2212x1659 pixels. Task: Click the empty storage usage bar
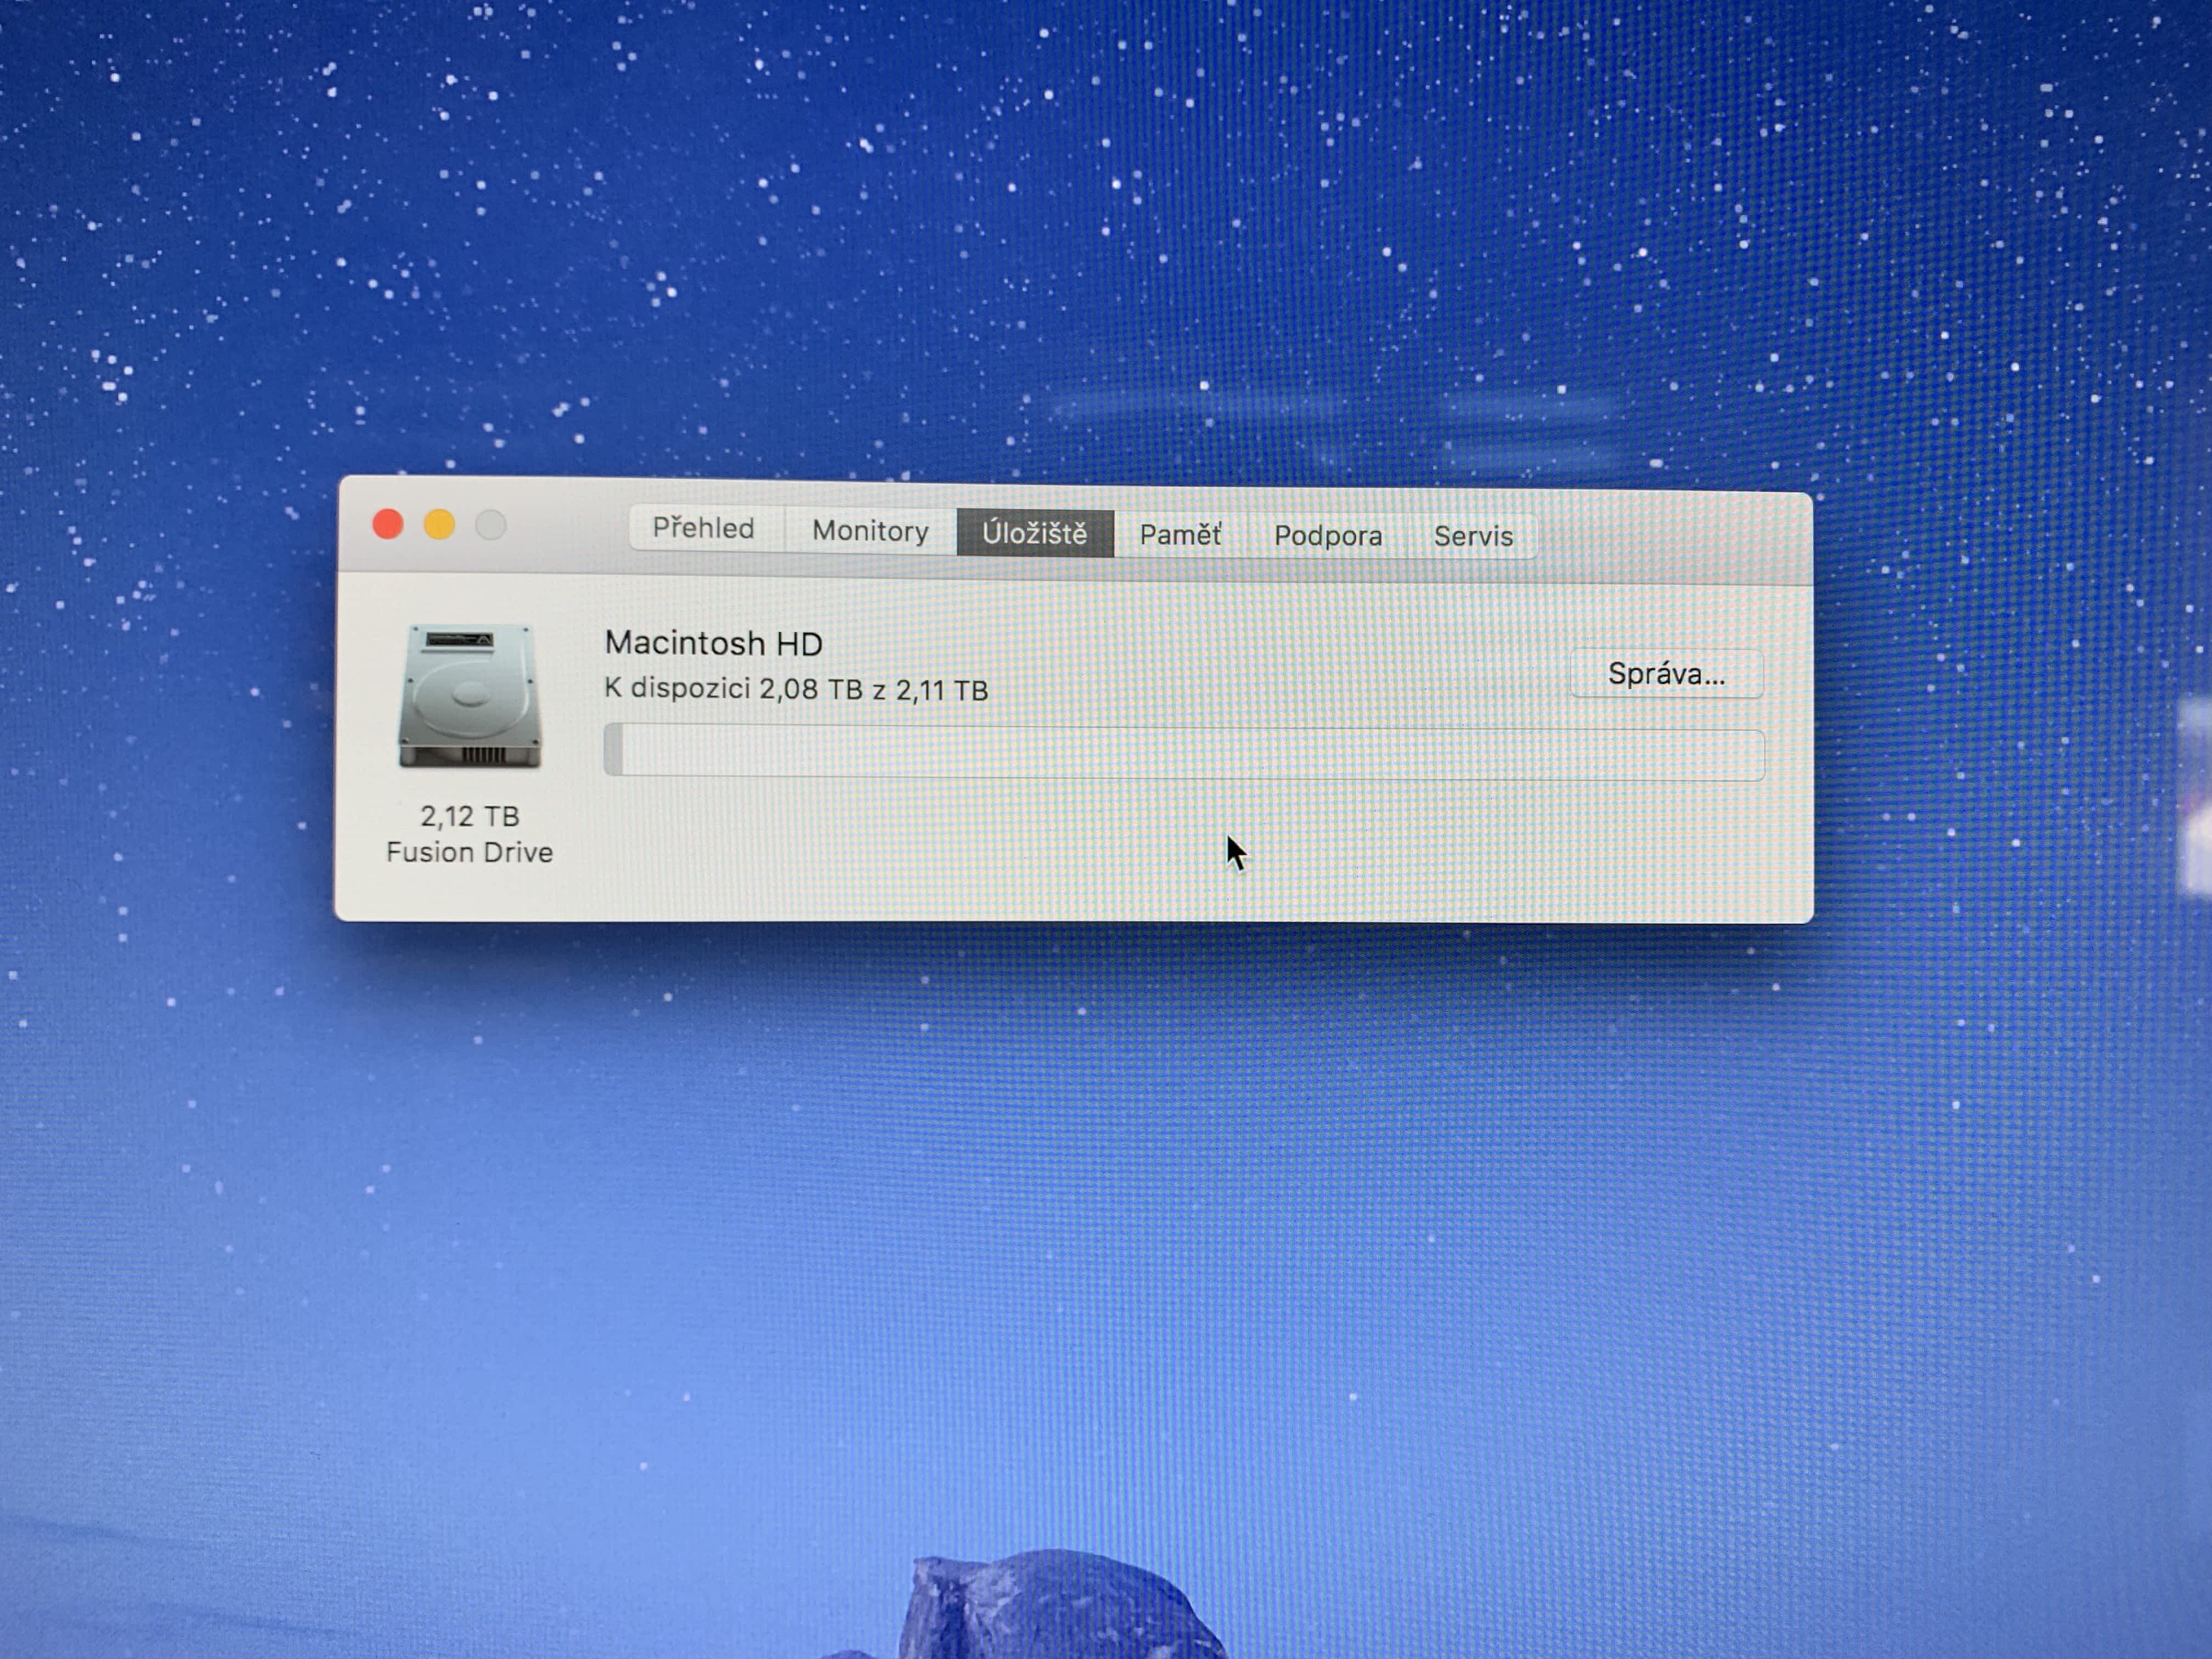(1190, 752)
